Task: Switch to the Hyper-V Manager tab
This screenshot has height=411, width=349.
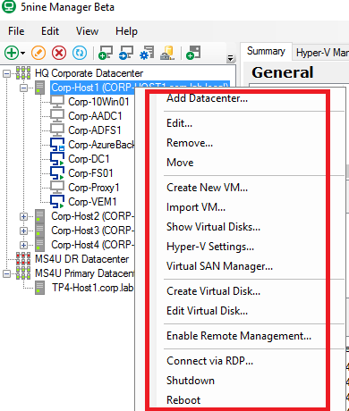Action: (x=321, y=53)
